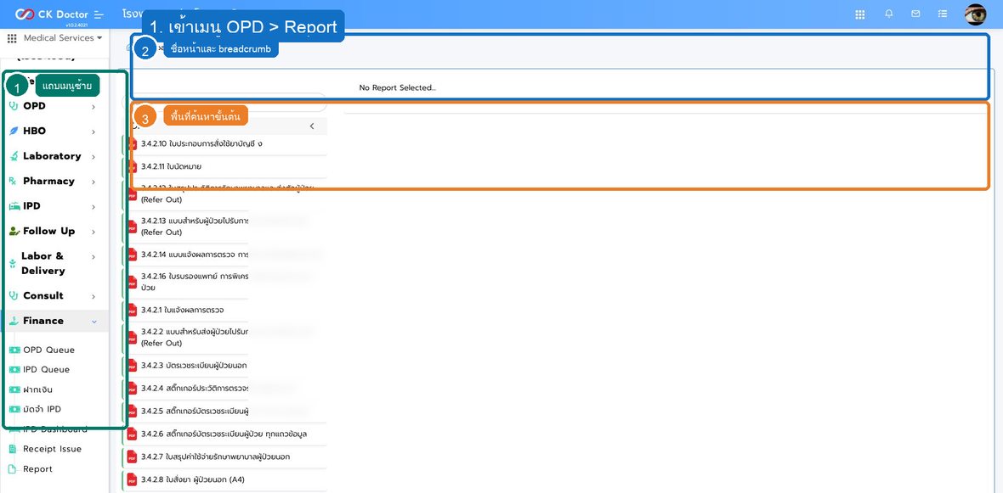Click the PDF icon of report 3.4.2.3
This screenshot has width=1003, height=493.
point(133,365)
